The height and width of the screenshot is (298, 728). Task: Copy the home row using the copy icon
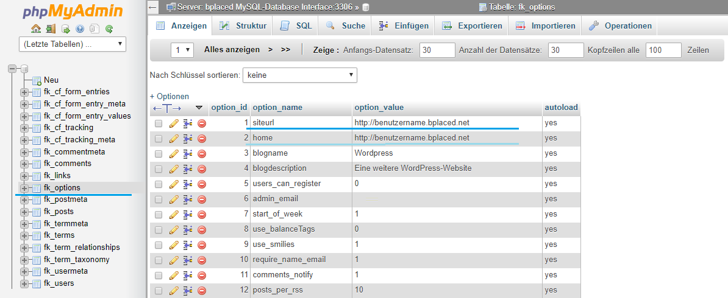click(188, 138)
